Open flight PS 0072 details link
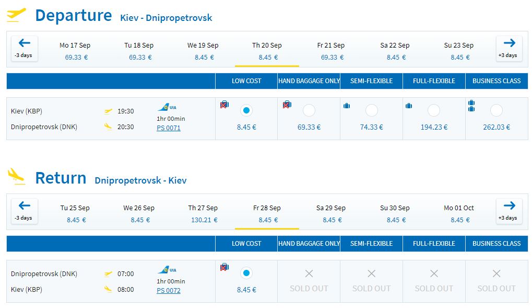This screenshot has height=308, width=532. 169,291
